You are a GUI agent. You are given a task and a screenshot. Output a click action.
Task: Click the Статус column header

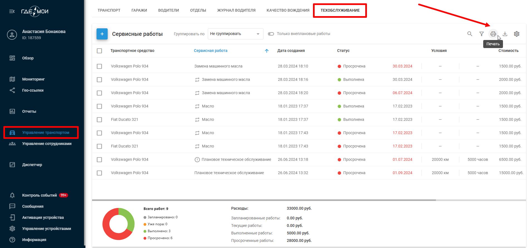[343, 51]
